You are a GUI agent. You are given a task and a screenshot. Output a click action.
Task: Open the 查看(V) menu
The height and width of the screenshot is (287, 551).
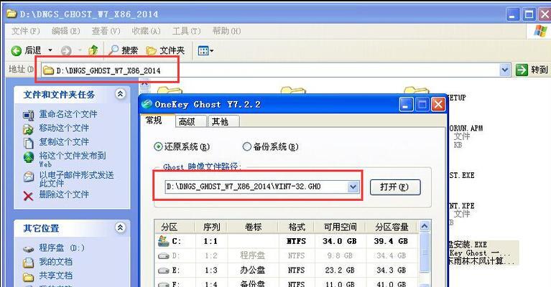[106, 32]
